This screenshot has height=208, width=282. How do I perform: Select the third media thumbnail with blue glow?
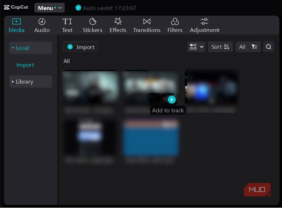click(x=212, y=87)
